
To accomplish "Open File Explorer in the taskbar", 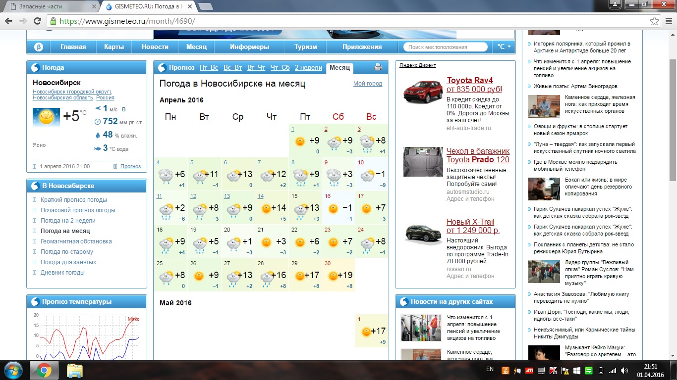I will [x=75, y=370].
